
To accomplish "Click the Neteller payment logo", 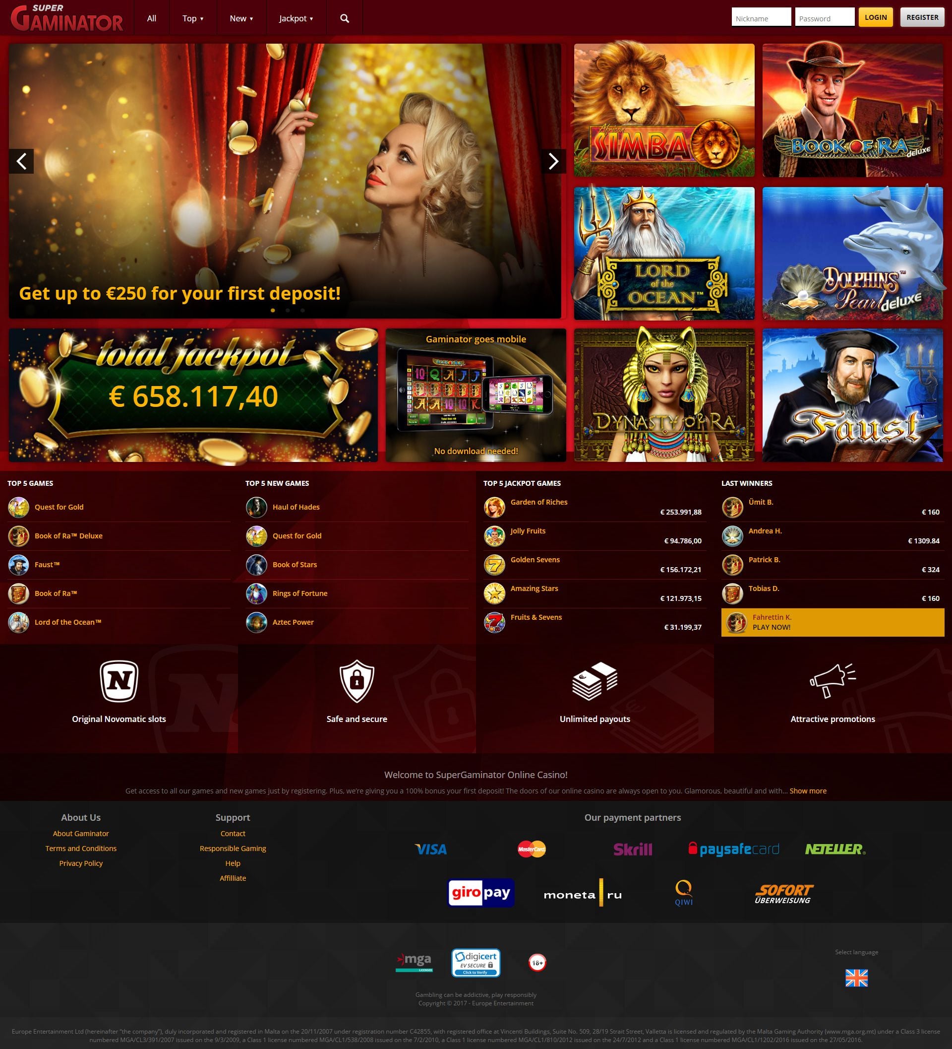I will click(835, 849).
